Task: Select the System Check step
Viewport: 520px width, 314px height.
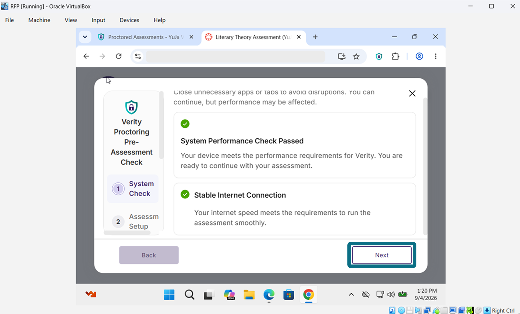Action: [133, 189]
